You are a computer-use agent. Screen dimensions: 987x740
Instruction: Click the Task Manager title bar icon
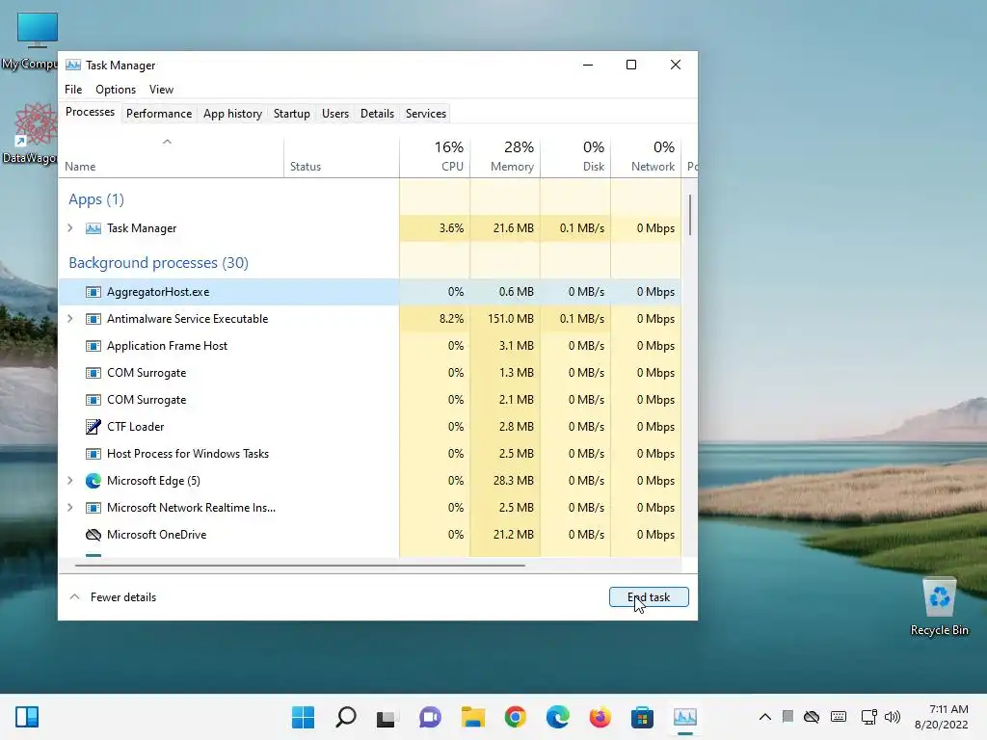click(x=73, y=65)
